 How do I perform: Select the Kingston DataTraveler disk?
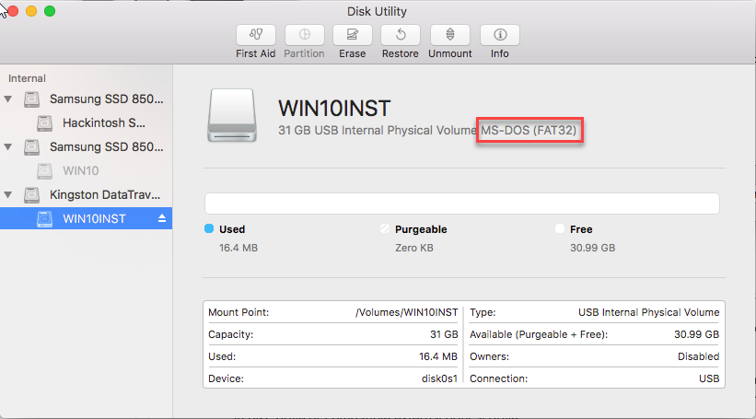pos(104,194)
